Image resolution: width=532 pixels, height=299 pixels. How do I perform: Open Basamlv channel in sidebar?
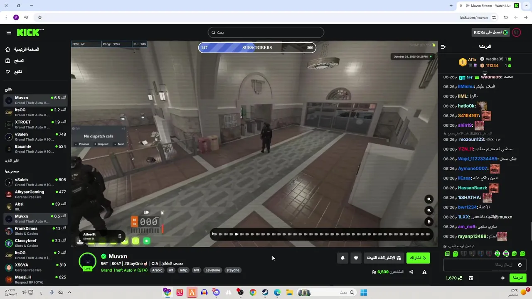[x=35, y=149]
